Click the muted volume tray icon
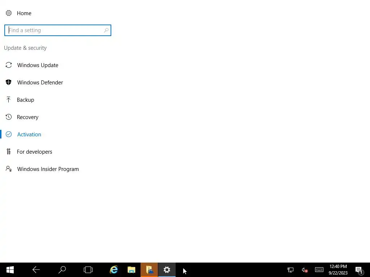This screenshot has width=370, height=277. pos(305,270)
